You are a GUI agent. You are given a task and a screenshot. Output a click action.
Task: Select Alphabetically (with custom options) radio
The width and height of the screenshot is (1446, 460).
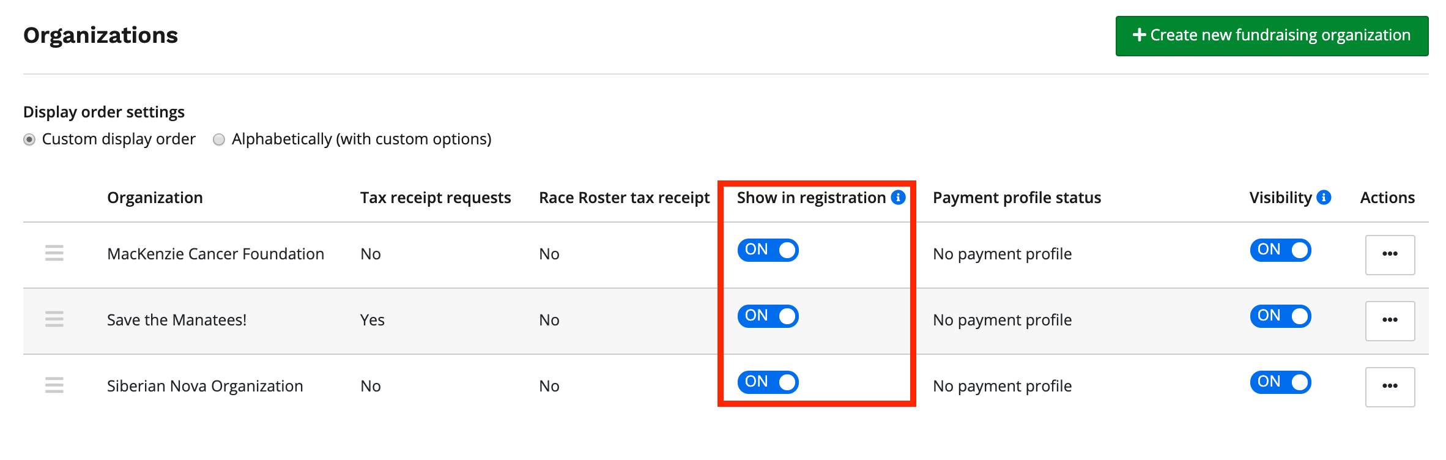click(x=219, y=140)
